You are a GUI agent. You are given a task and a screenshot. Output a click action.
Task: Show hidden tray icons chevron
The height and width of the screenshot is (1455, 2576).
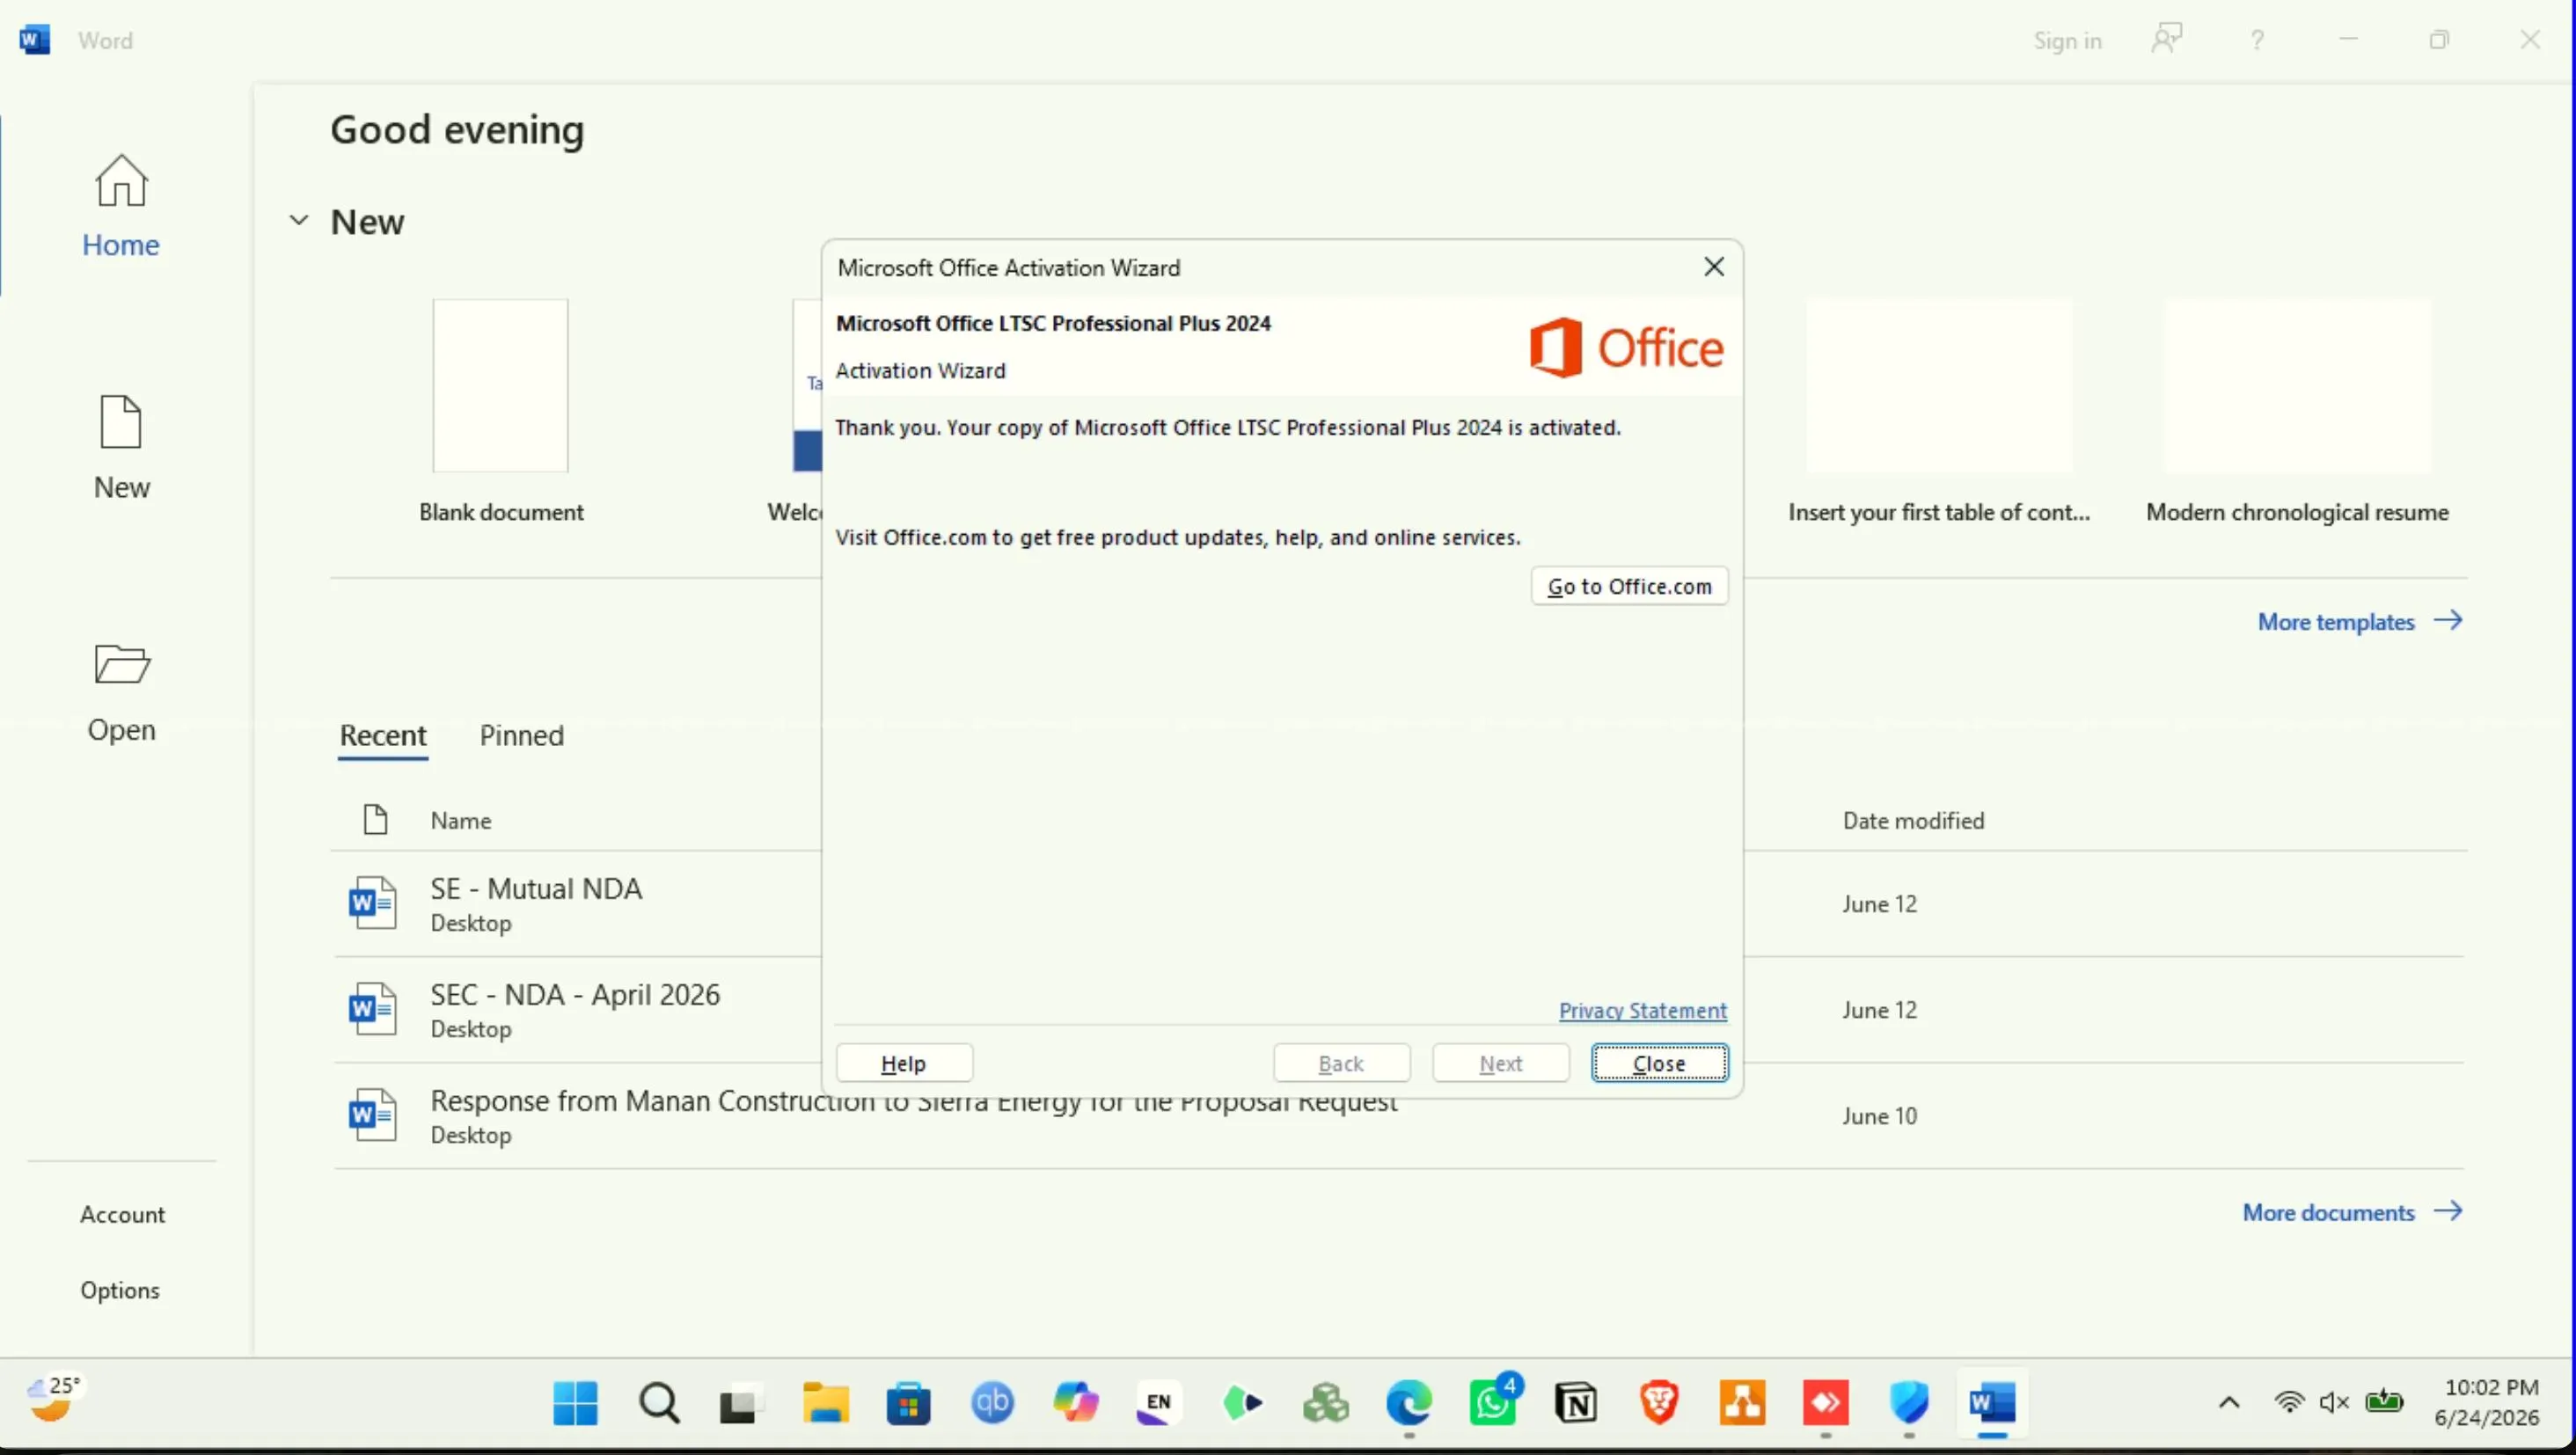tap(2229, 1402)
